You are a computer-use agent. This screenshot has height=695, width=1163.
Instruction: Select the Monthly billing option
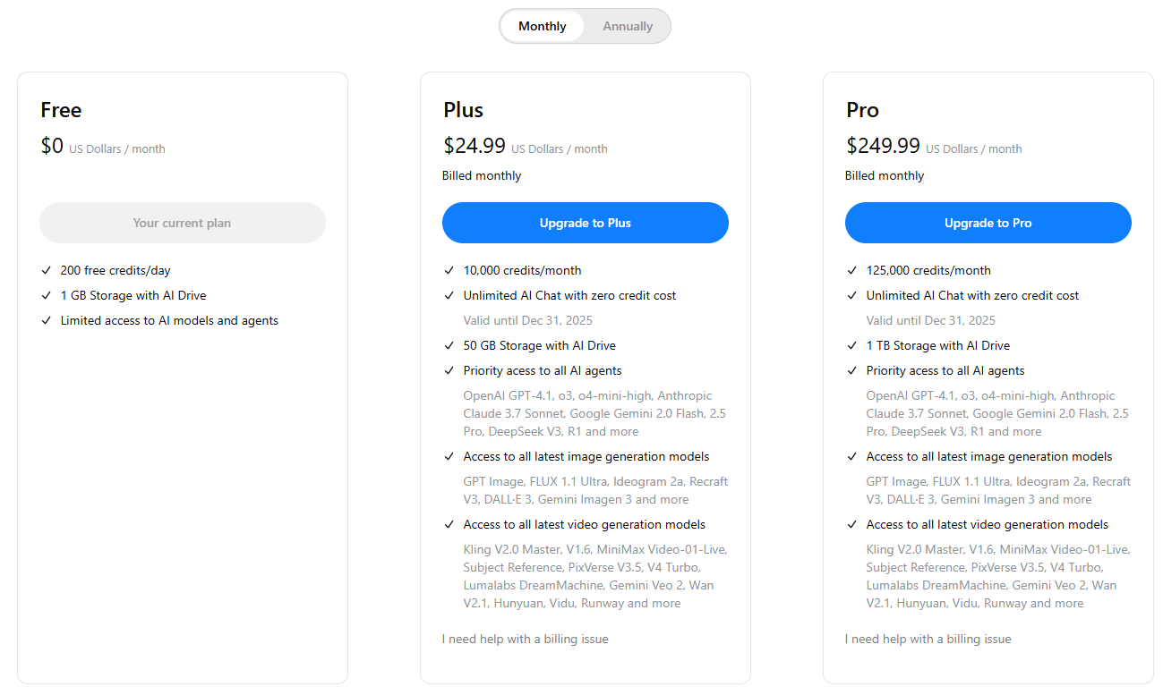[x=542, y=26]
